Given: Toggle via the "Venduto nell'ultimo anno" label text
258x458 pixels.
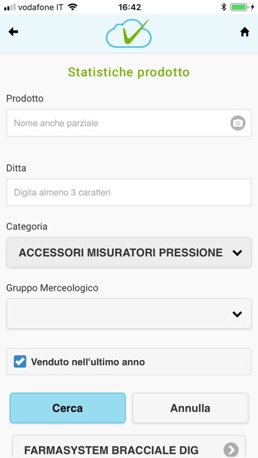Looking at the screenshot, I should (x=88, y=362).
